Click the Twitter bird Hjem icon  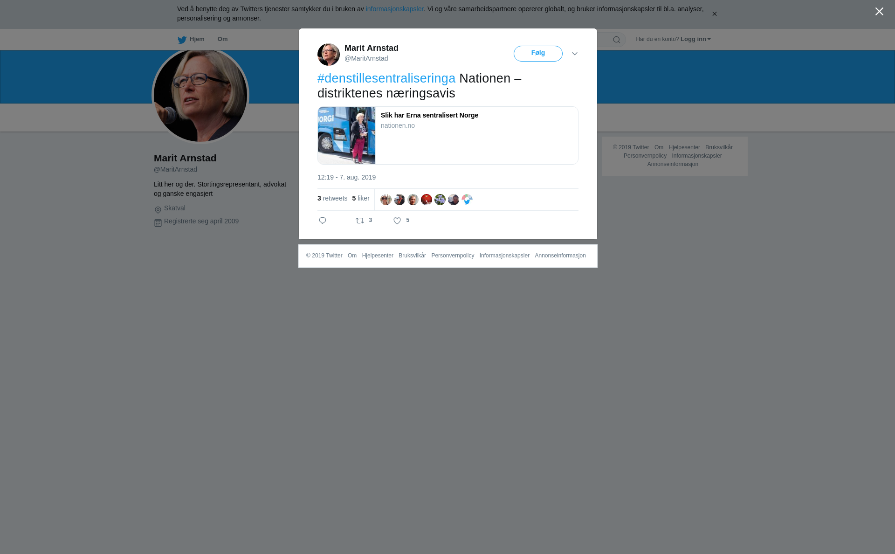point(182,40)
